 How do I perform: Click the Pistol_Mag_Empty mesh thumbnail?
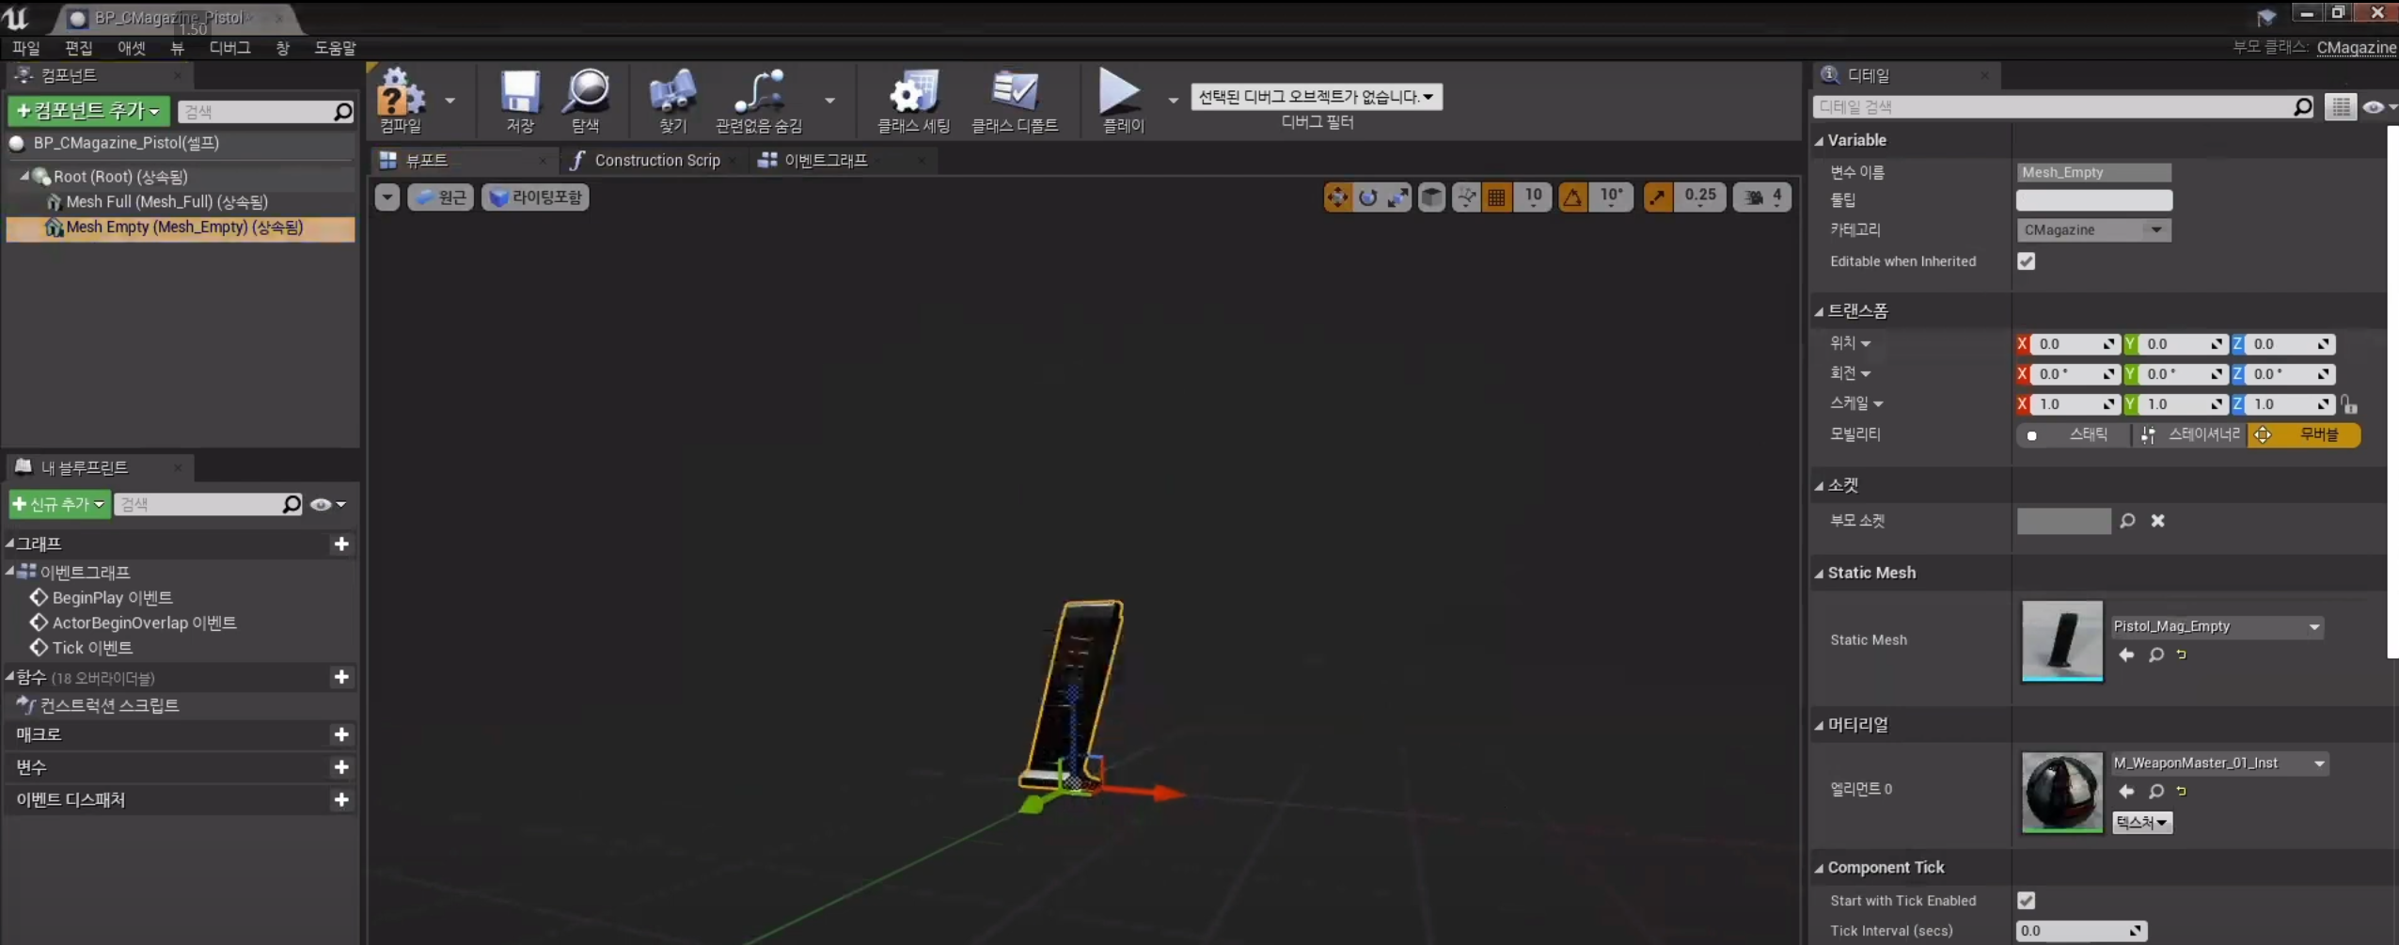click(2061, 640)
